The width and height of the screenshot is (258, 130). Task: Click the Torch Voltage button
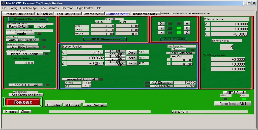click(95, 105)
